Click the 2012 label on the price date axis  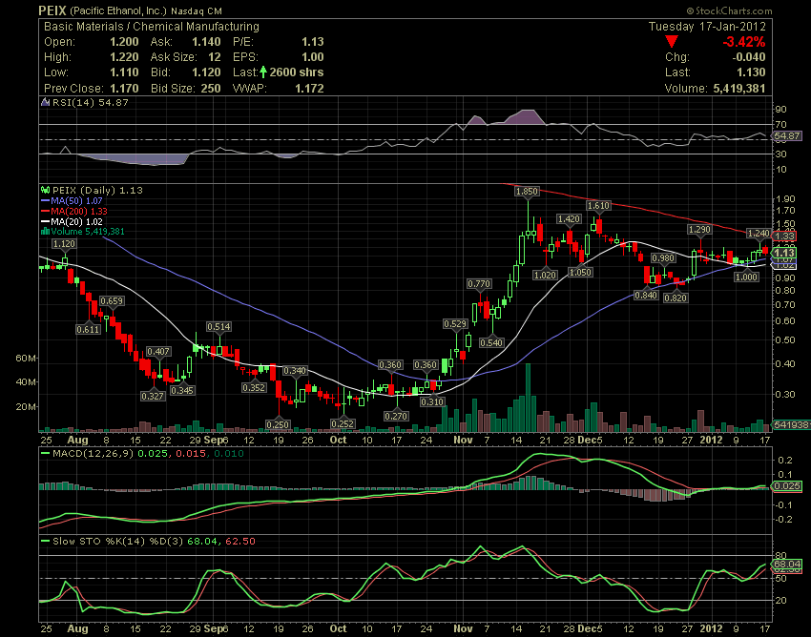tap(711, 440)
